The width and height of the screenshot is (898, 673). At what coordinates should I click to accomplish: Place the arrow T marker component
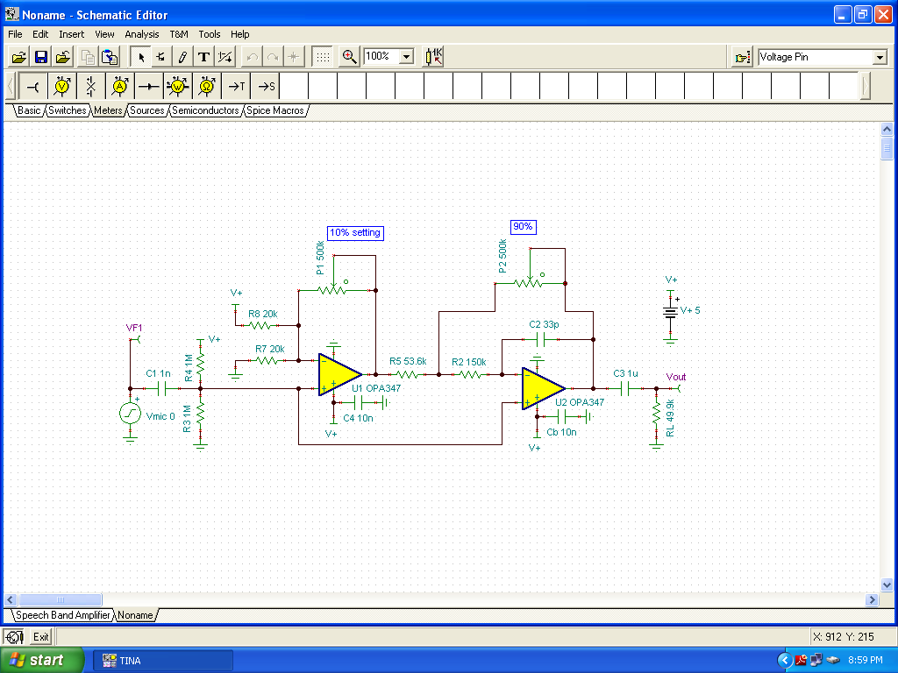[236, 87]
